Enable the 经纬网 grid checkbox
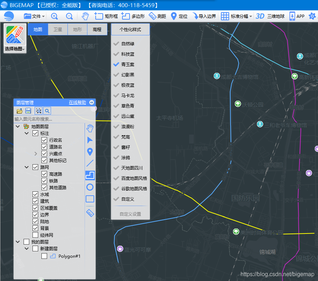 point(35,235)
